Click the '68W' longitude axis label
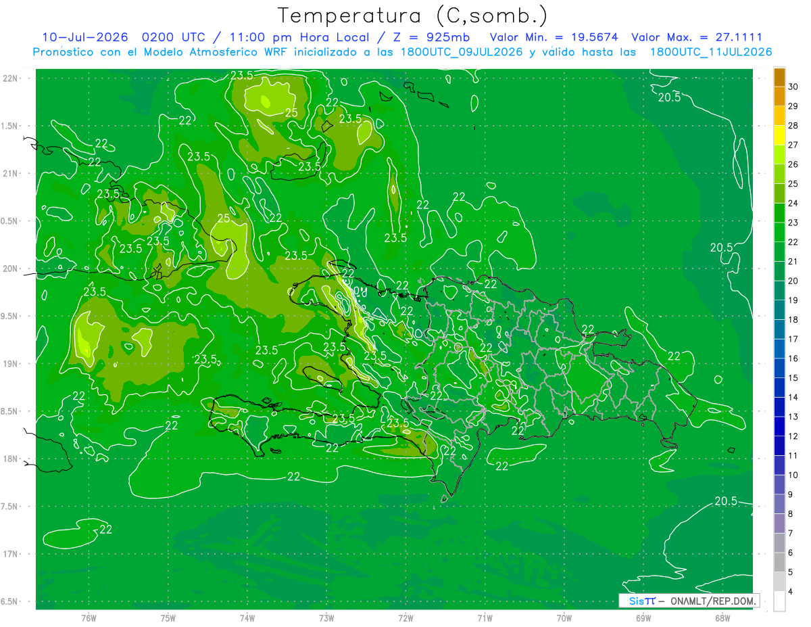 point(722,618)
